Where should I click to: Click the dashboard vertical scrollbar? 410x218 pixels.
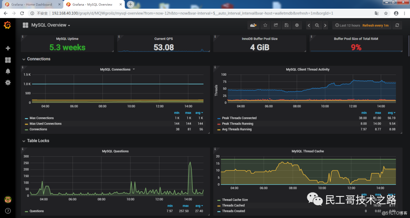pyautogui.click(x=408, y=46)
